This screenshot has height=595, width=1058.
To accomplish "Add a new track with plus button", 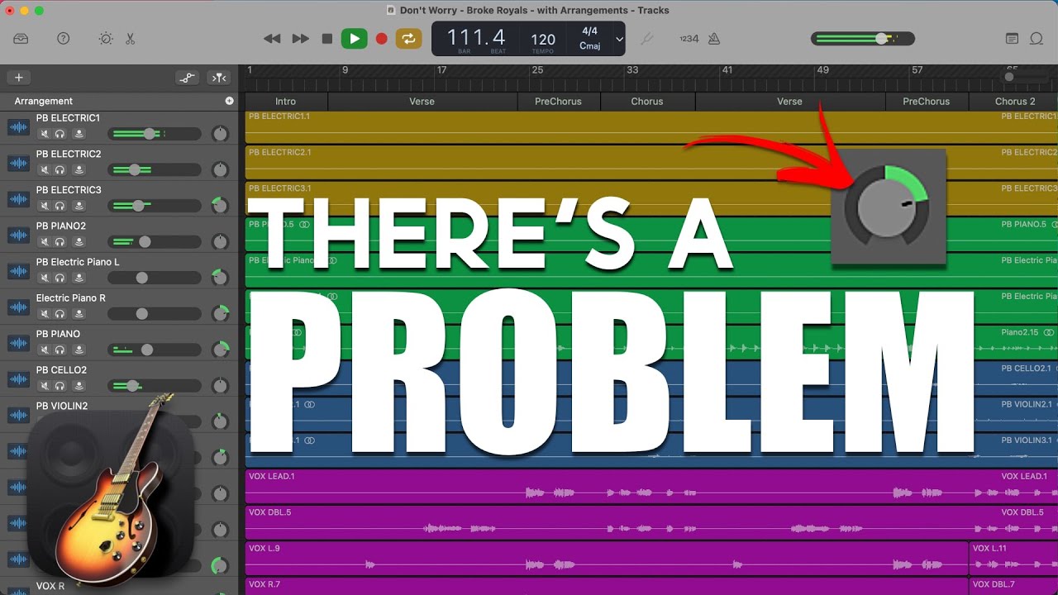I will point(18,78).
